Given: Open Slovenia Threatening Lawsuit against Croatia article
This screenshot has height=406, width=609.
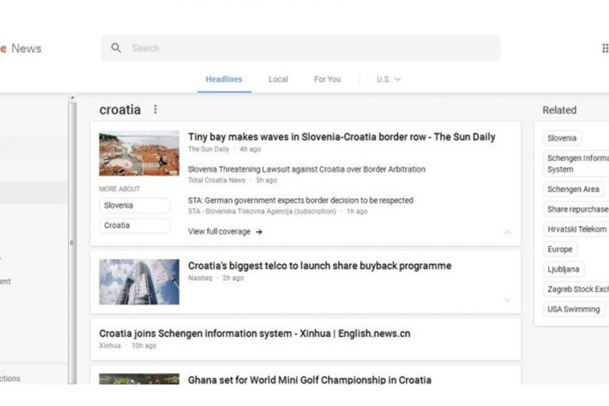Looking at the screenshot, I should [307, 170].
